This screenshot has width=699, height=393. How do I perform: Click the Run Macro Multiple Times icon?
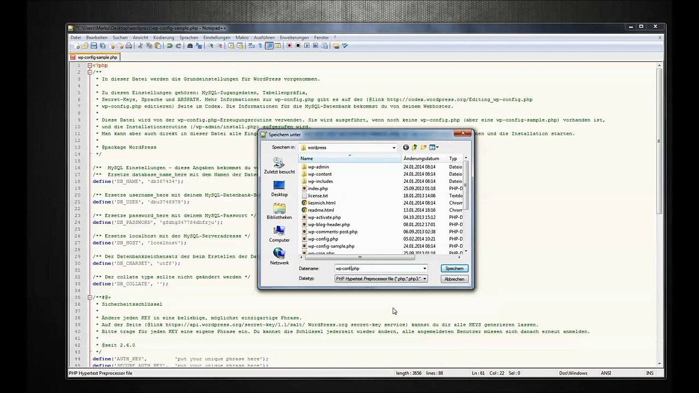coord(316,46)
